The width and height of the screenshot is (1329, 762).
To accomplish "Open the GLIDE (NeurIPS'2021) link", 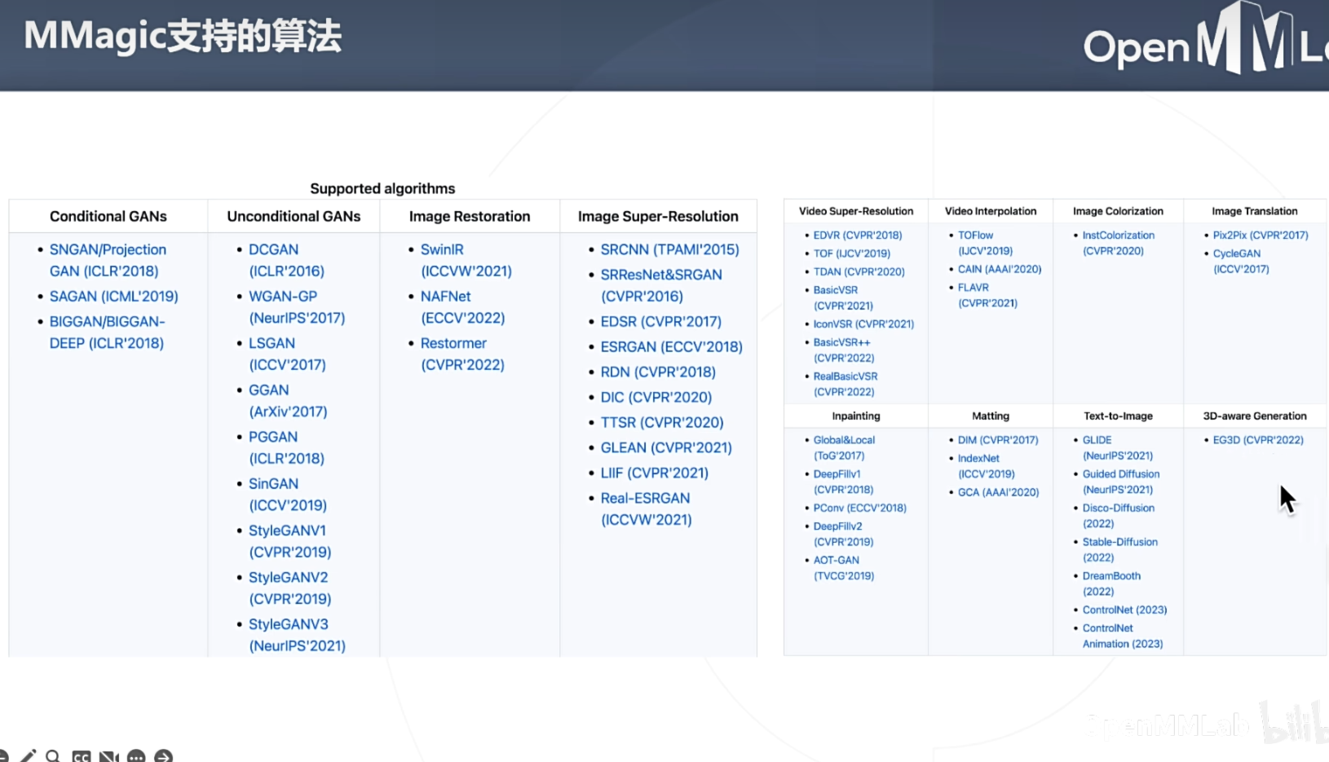I will (1118, 447).
